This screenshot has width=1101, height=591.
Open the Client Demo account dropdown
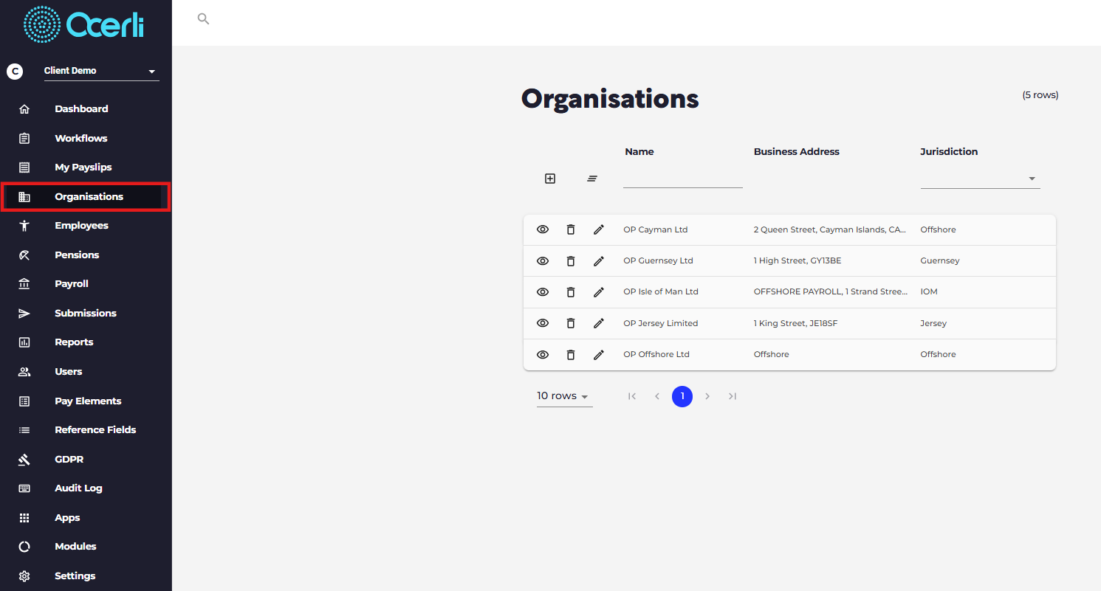coord(101,71)
